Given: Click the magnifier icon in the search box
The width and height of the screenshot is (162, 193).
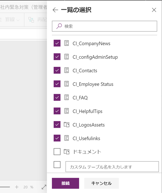Looking at the screenshot, I should (59, 26).
